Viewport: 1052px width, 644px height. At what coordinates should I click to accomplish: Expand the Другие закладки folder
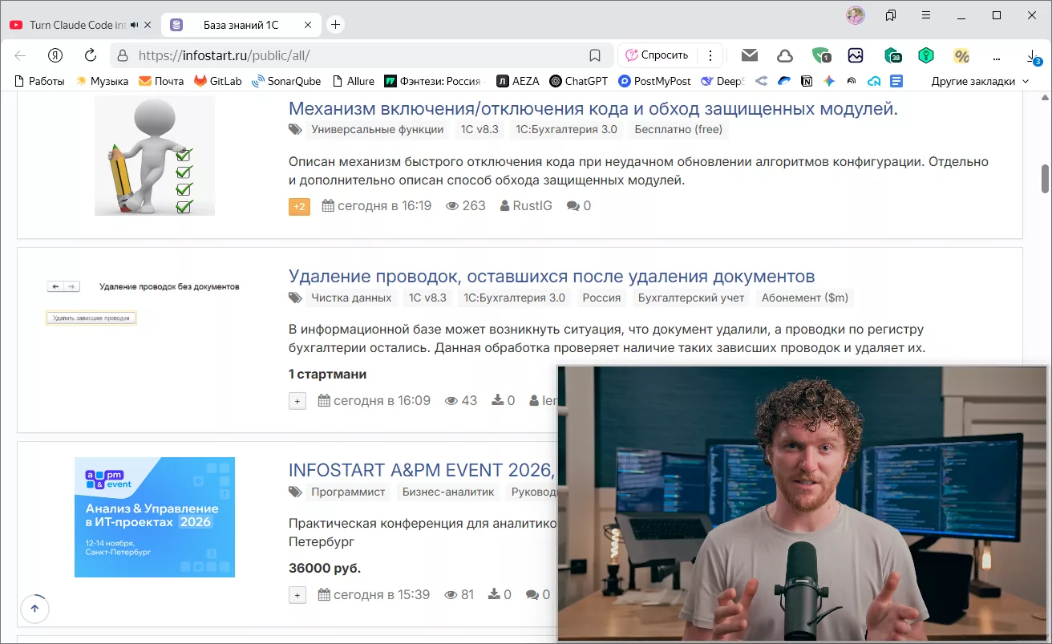tap(979, 81)
